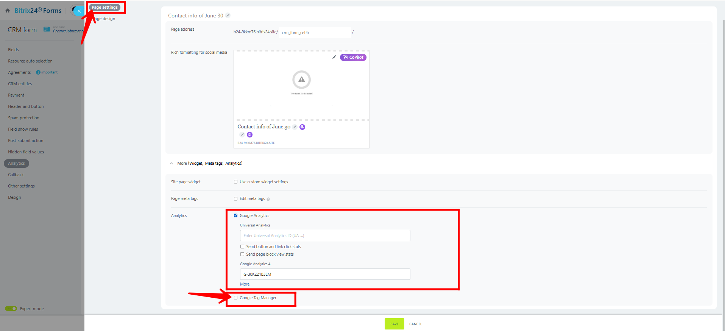Click the Bitrix24 Forms logo
This screenshot has height=331, width=725.
[x=38, y=11]
